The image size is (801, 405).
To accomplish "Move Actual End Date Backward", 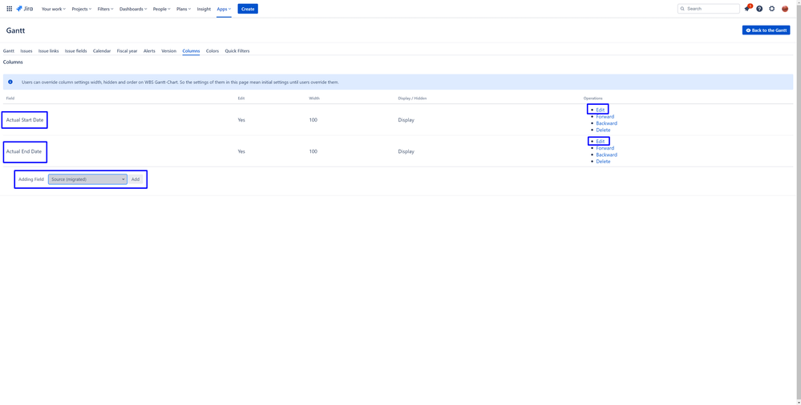I will (x=606, y=154).
